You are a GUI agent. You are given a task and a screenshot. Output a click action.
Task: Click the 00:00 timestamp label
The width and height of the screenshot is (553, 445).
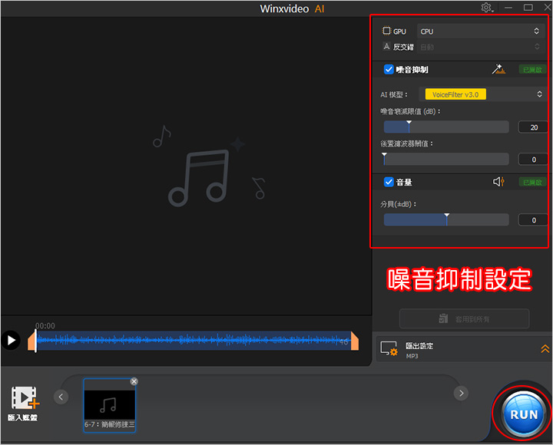[x=45, y=325]
